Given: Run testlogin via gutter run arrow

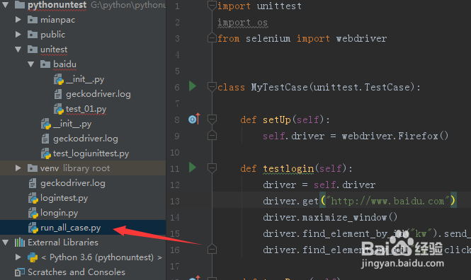Looking at the screenshot, I should 193,168.
